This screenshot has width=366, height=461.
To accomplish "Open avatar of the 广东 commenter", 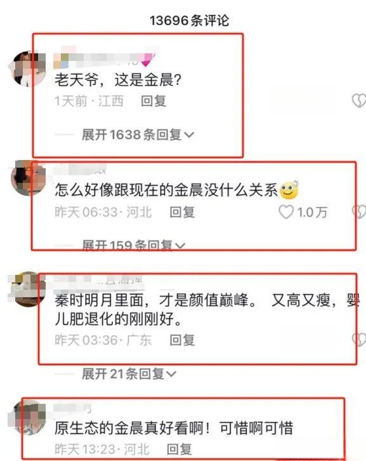I will pos(28,290).
